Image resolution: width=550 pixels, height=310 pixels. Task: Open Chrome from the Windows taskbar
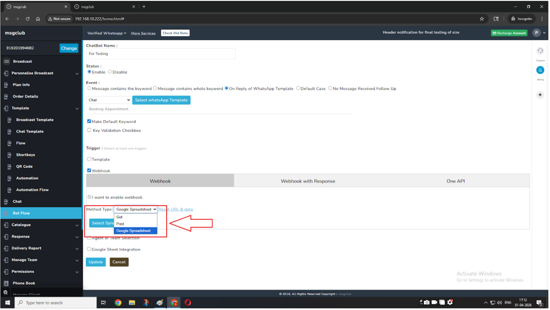[118, 303]
